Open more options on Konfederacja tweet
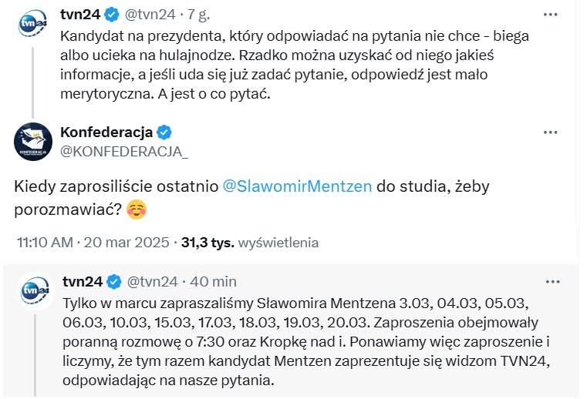The width and height of the screenshot is (587, 399). coord(550,132)
